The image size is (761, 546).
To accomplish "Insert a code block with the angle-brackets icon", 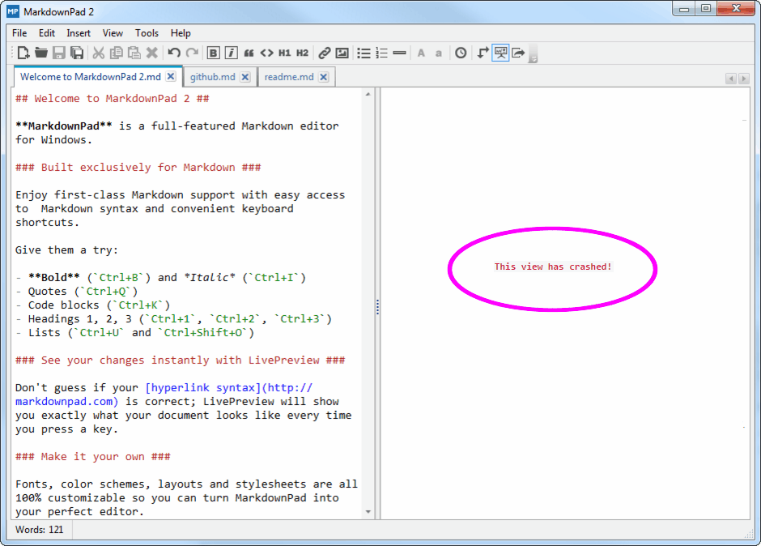I will click(x=267, y=53).
